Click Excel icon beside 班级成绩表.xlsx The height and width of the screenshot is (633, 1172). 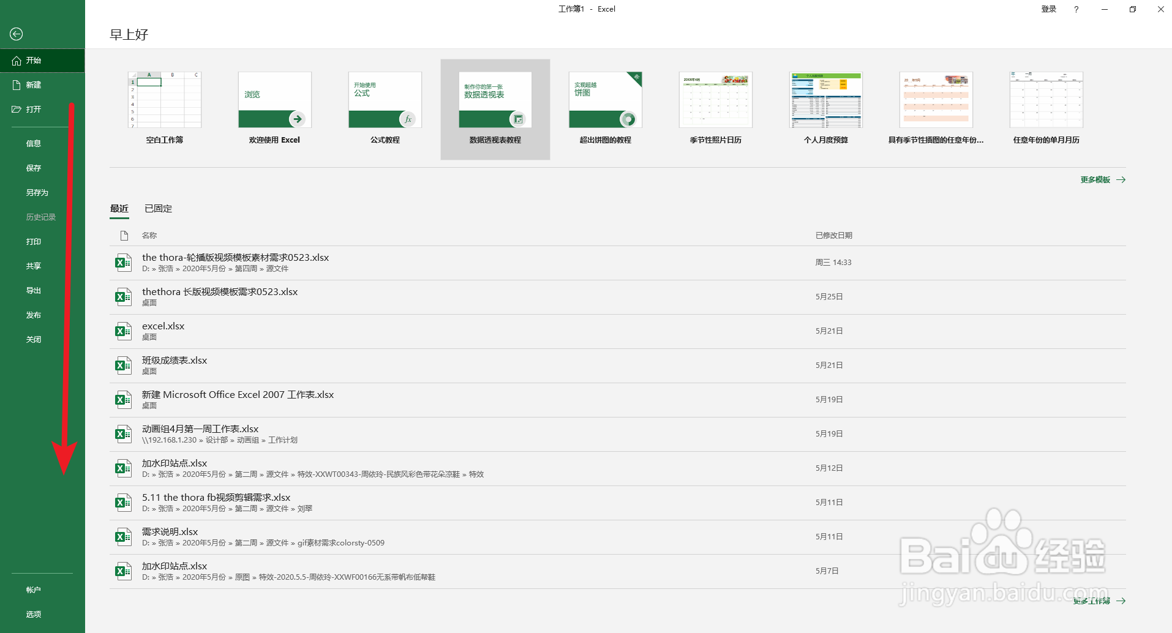(x=124, y=365)
